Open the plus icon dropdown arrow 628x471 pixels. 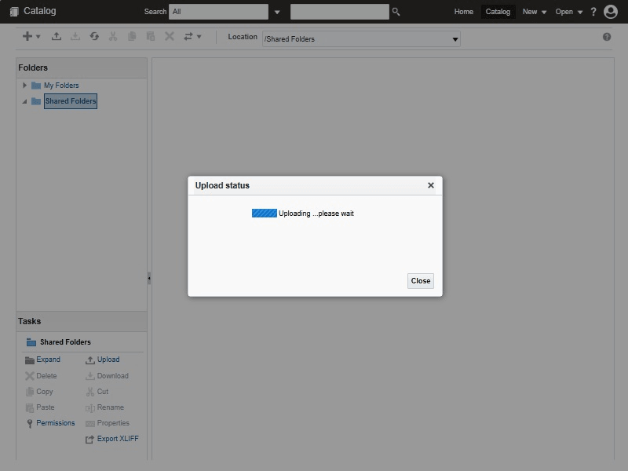[x=38, y=36]
